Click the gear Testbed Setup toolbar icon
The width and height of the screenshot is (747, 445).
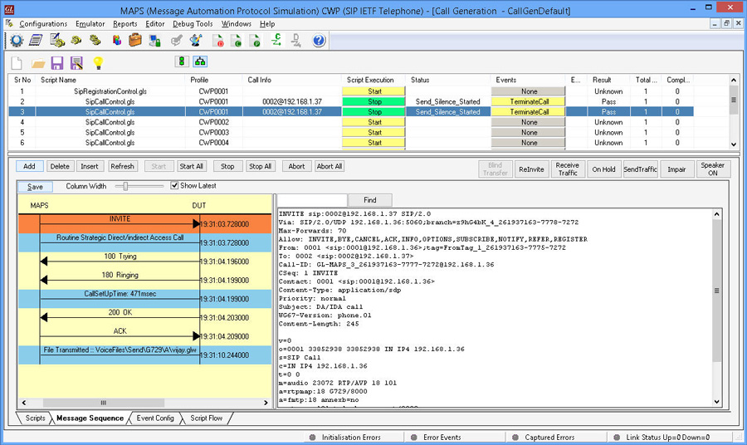click(x=17, y=41)
